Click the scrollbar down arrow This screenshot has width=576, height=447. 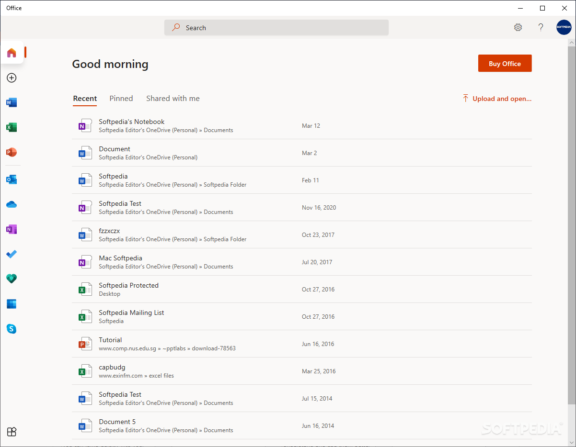pyautogui.click(x=572, y=442)
